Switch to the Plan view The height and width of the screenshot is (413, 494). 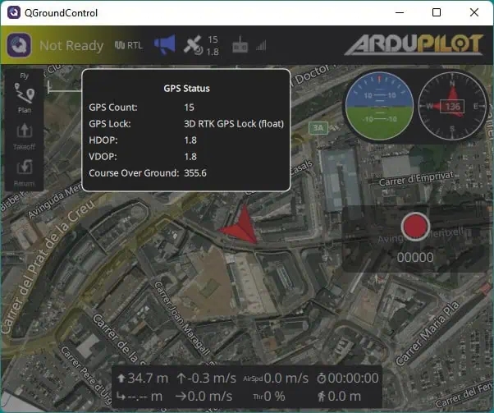click(25, 98)
